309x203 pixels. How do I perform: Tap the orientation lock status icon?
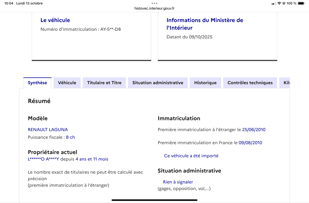click(x=284, y=3)
